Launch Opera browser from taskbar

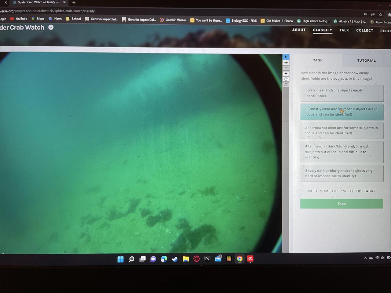196,259
